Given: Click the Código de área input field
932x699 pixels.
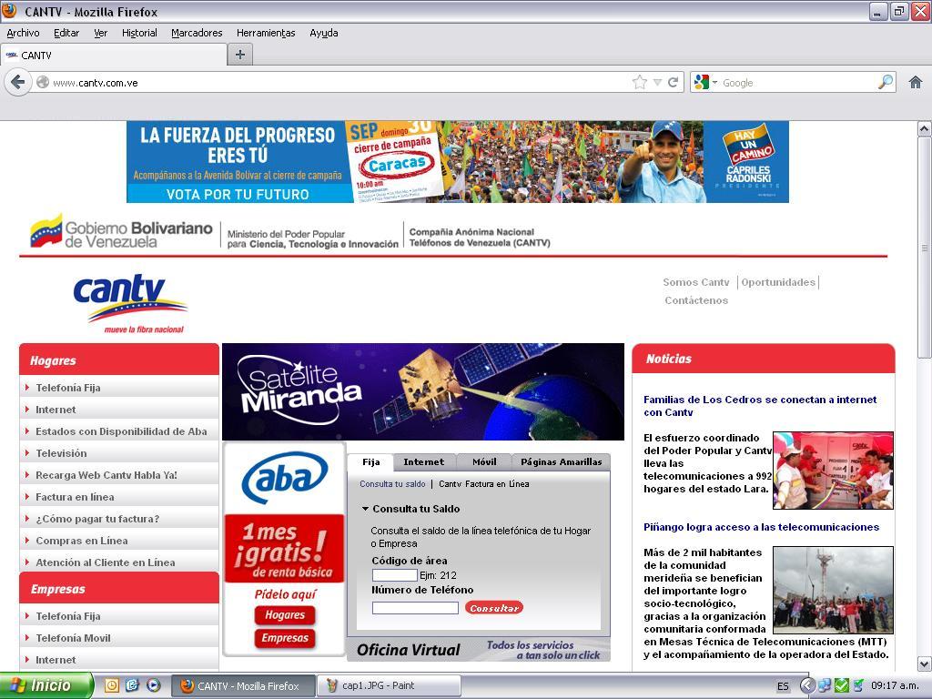Looking at the screenshot, I should click(x=394, y=575).
